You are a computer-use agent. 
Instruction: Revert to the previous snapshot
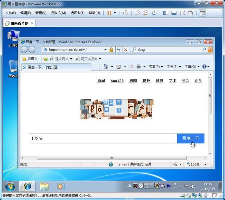pos(146,13)
